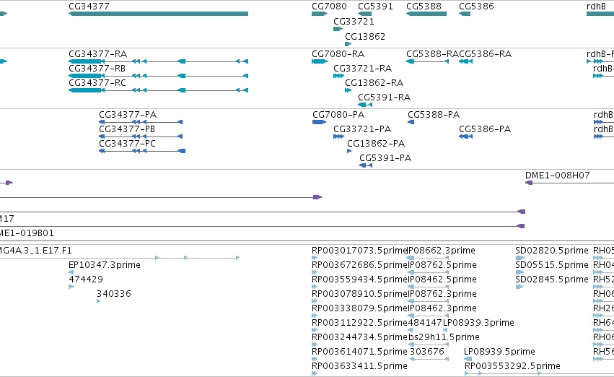Select the RP003553292.5prime EST

(x=539, y=373)
